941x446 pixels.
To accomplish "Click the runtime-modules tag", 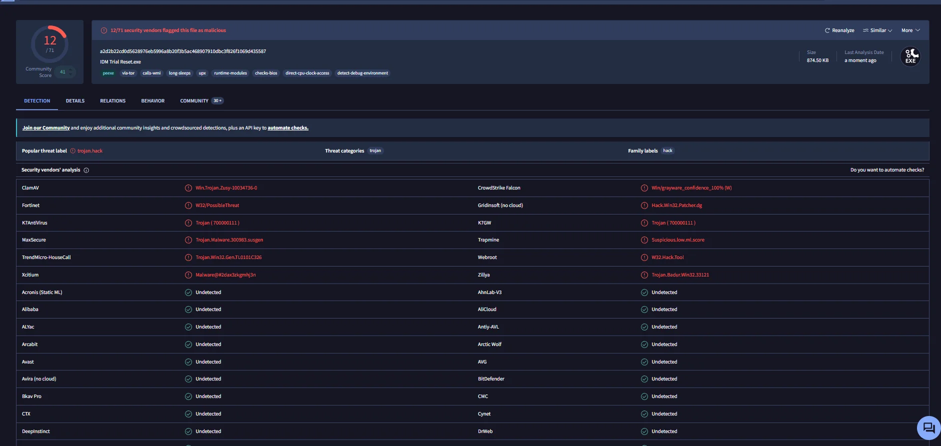I will point(230,73).
